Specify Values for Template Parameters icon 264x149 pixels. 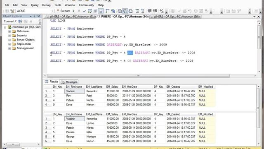coord(162,11)
